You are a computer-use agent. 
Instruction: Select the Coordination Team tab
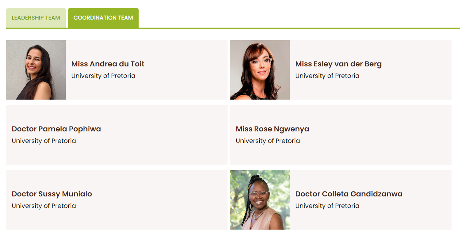(x=103, y=18)
